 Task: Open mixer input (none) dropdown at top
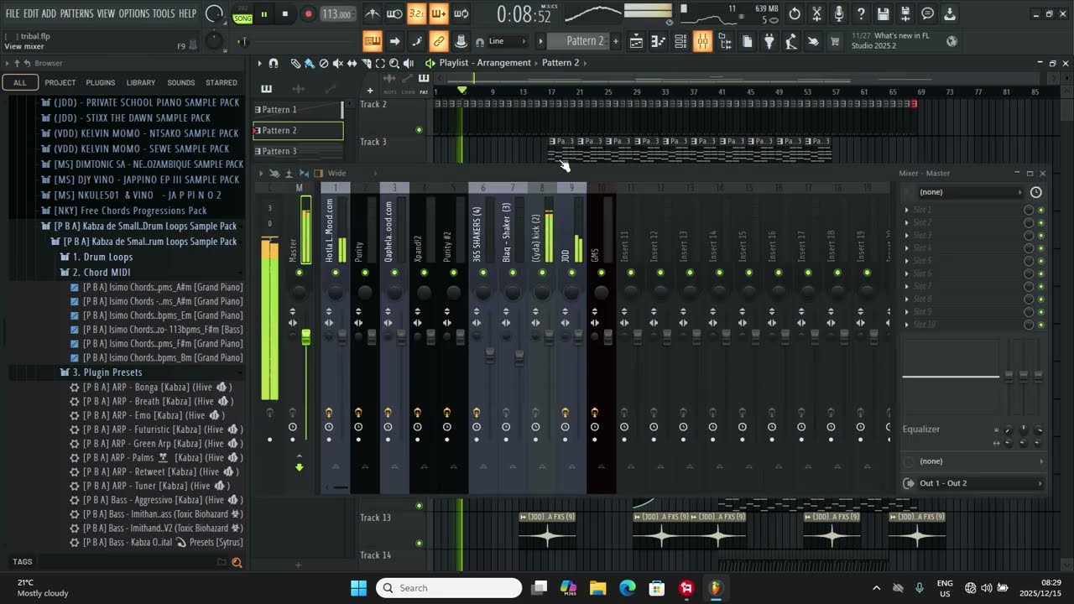(x=970, y=192)
